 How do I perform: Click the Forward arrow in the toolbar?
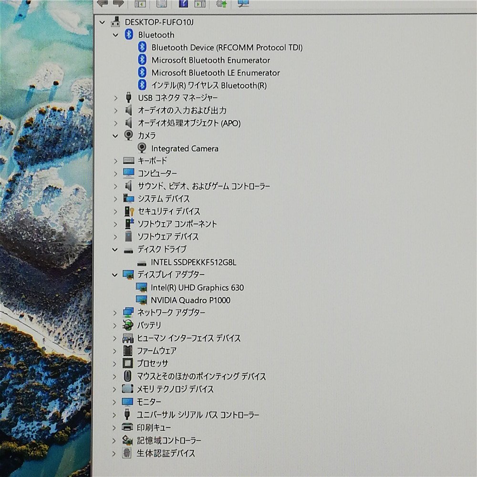118,3
